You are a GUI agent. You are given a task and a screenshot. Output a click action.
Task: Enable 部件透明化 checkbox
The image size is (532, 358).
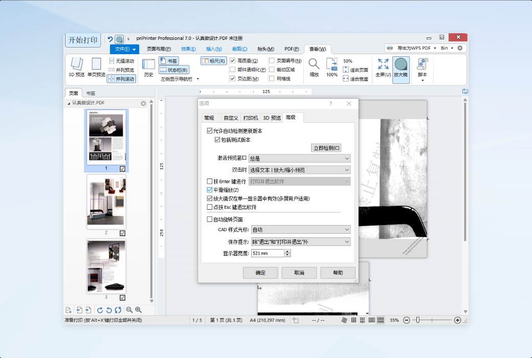pyautogui.click(x=232, y=70)
